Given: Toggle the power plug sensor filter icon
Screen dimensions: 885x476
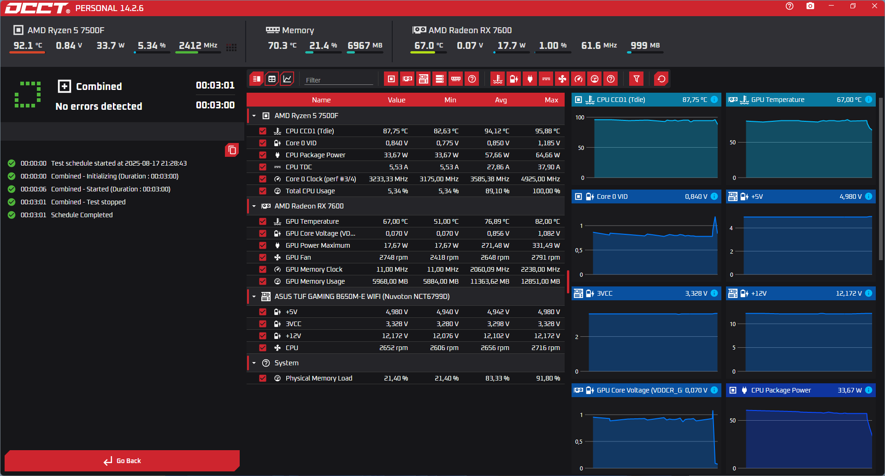Looking at the screenshot, I should click(530, 79).
